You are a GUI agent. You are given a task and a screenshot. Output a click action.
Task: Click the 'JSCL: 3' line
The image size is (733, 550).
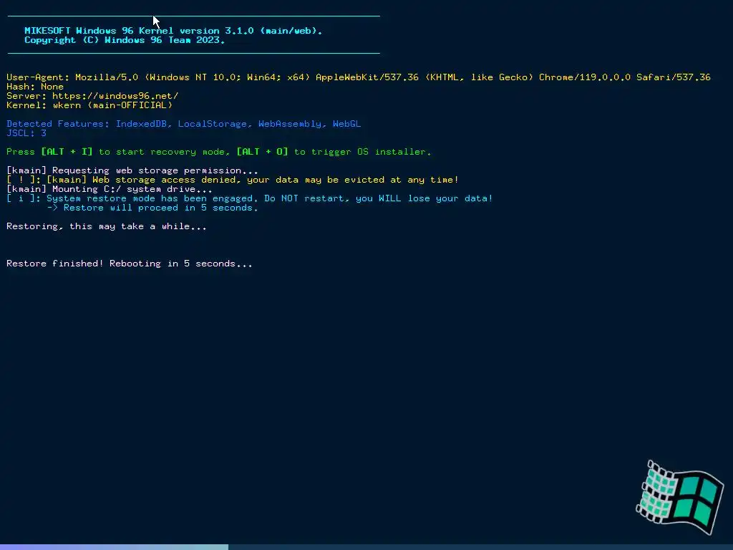coord(26,133)
